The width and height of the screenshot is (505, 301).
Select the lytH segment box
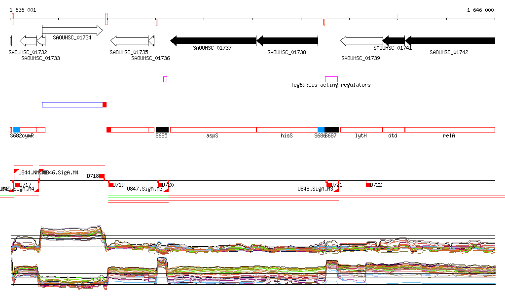(361, 130)
